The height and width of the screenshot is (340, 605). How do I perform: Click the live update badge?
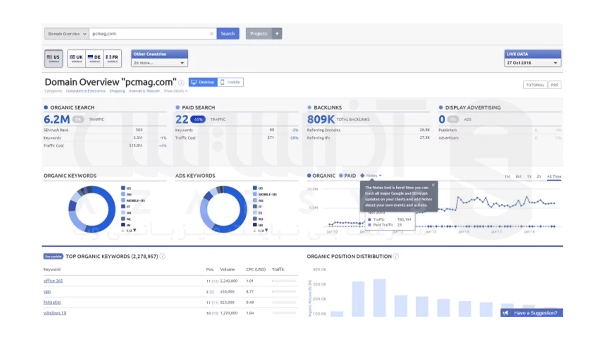click(x=53, y=257)
